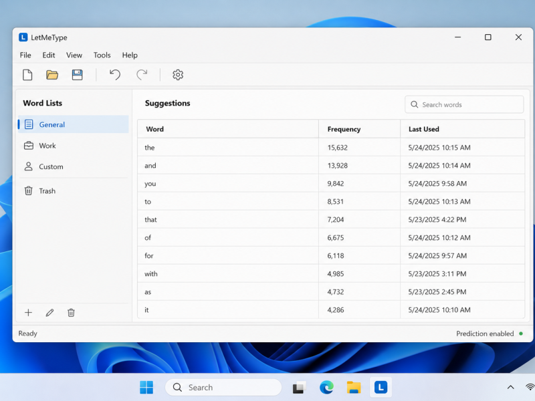Click the date 5/24/2025 10:15 AM
Image resolution: width=535 pixels, height=401 pixels.
point(439,148)
